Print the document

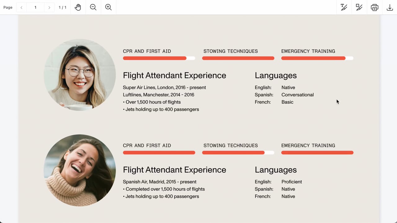pyautogui.click(x=374, y=7)
